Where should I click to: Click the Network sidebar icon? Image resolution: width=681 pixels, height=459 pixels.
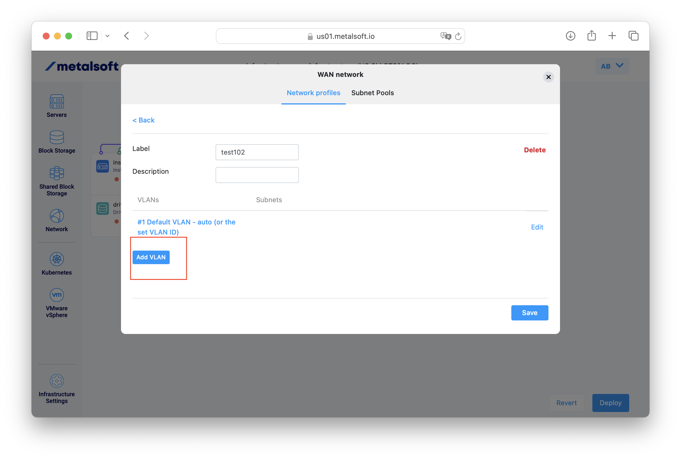coord(57,216)
